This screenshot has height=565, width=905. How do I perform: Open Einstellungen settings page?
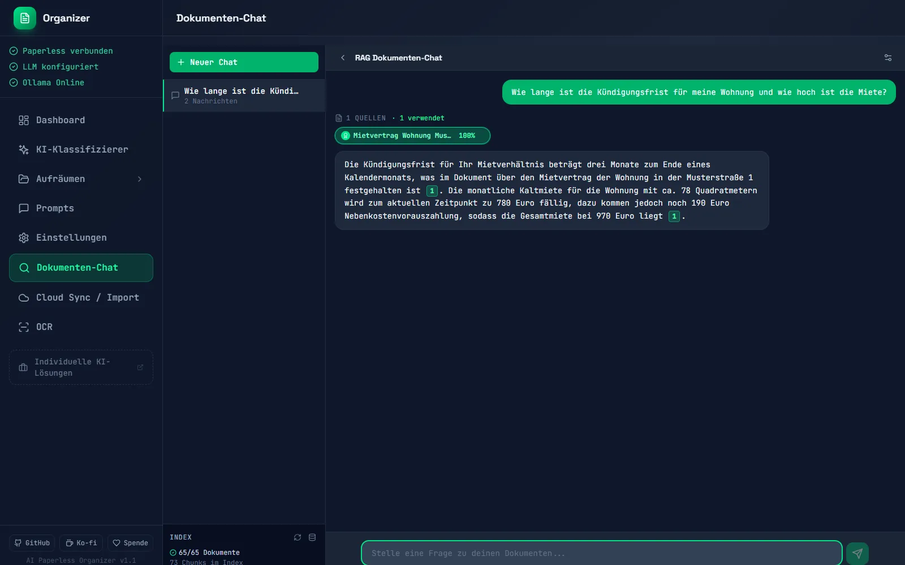pyautogui.click(x=81, y=237)
